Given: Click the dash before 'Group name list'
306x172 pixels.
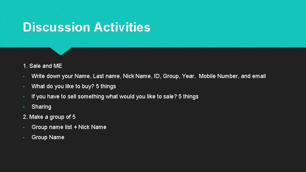Looking at the screenshot, I should coord(24,127).
